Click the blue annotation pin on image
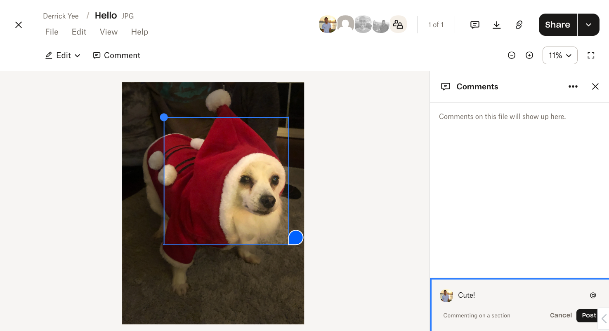 (295, 238)
